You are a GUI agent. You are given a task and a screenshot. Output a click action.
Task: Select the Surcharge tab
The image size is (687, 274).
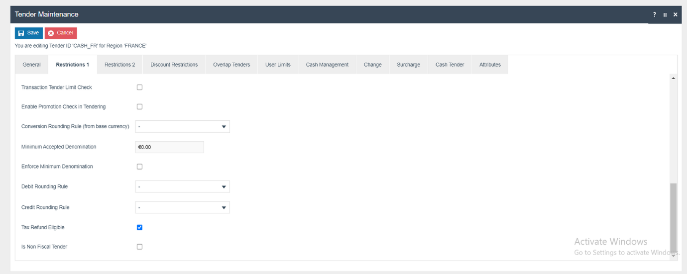(408, 65)
